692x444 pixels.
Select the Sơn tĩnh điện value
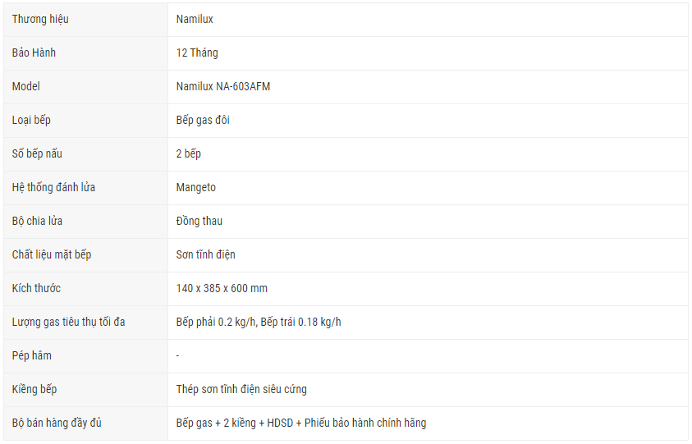206,255
